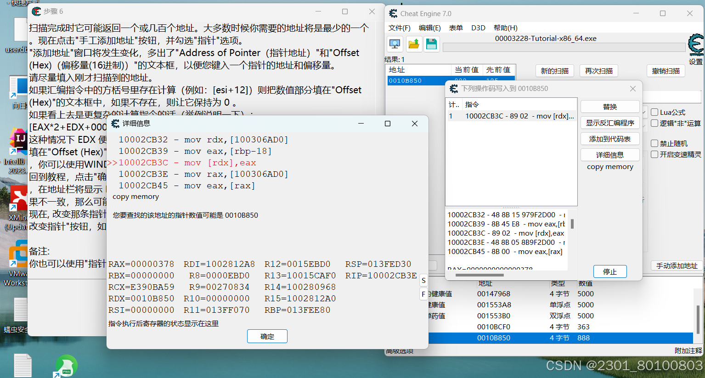Click the Cheat Engine title bar icon
This screenshot has width=705, height=378.
coord(394,13)
